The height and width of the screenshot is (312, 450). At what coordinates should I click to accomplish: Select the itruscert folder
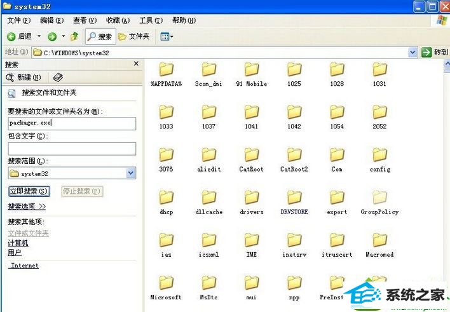tap(337, 245)
